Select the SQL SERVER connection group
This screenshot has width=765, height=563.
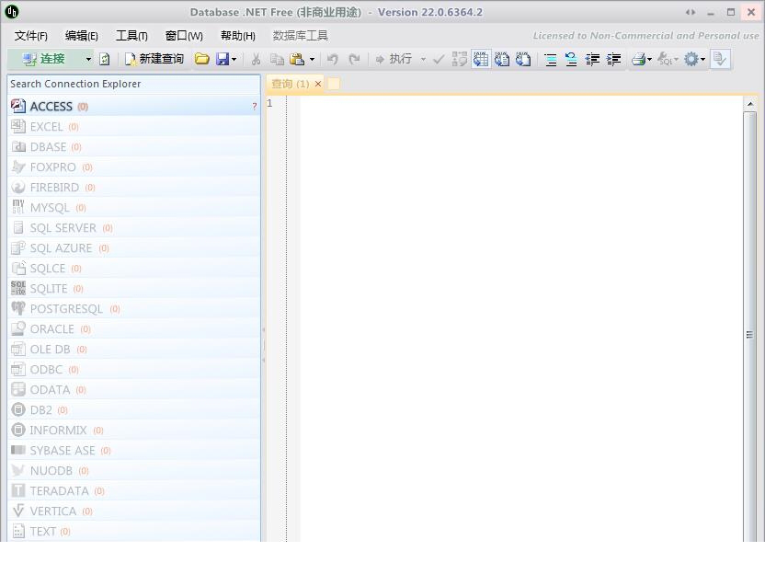[133, 227]
